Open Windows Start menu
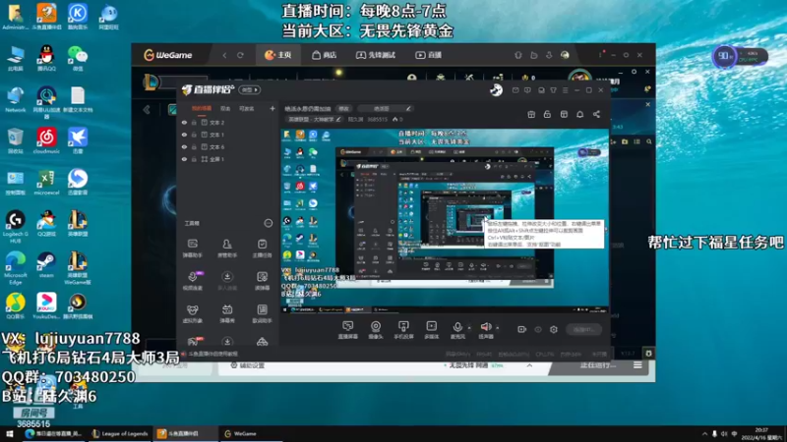Image resolution: width=787 pixels, height=442 pixels. pyautogui.click(x=10, y=434)
